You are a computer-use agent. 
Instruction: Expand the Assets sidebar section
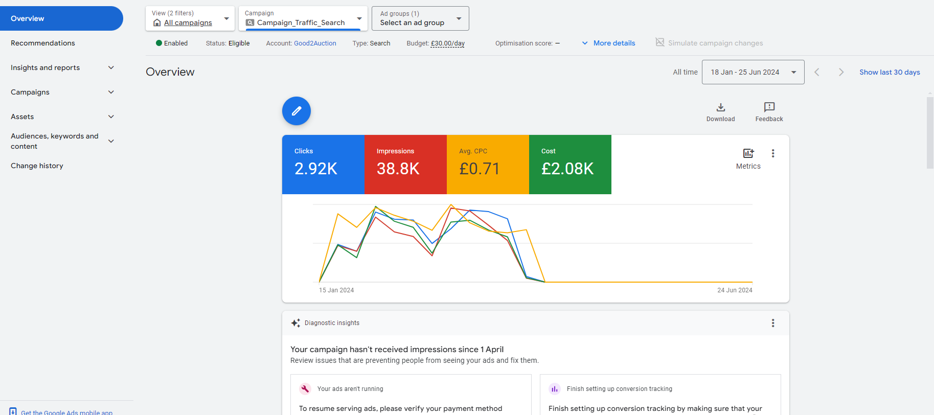pos(62,117)
